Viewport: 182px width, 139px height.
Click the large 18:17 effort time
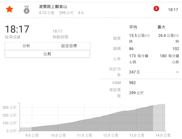point(17,29)
